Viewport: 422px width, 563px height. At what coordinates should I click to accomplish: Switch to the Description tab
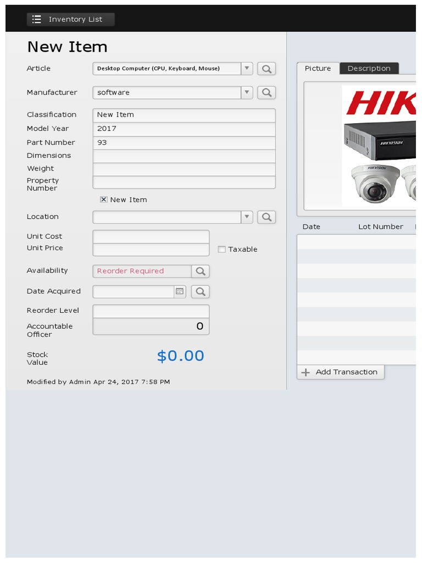click(369, 68)
